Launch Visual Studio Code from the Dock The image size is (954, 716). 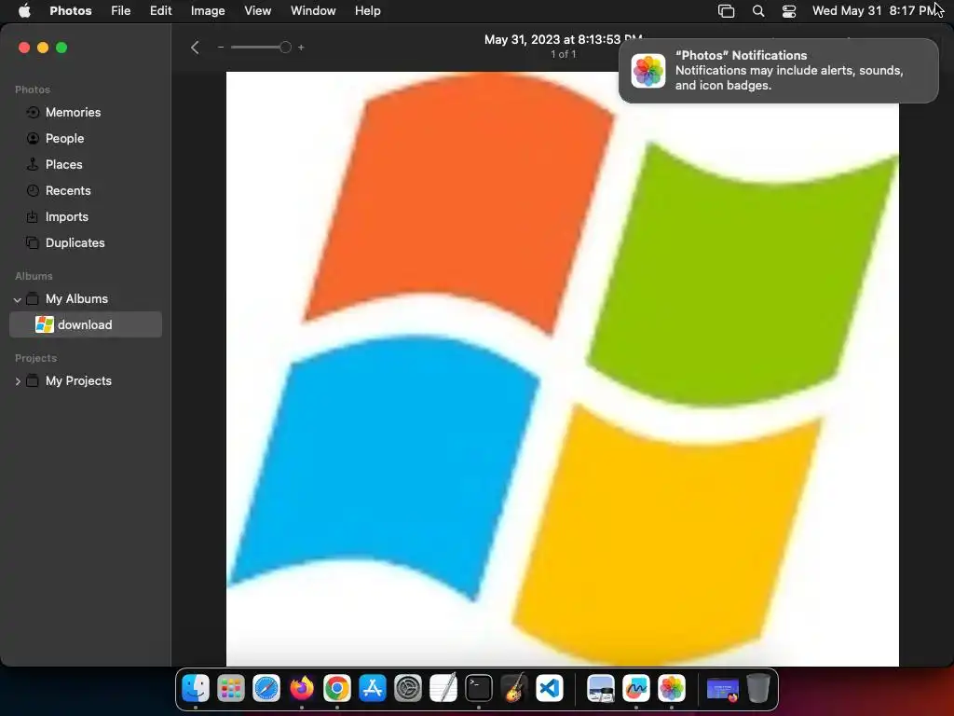click(x=550, y=689)
